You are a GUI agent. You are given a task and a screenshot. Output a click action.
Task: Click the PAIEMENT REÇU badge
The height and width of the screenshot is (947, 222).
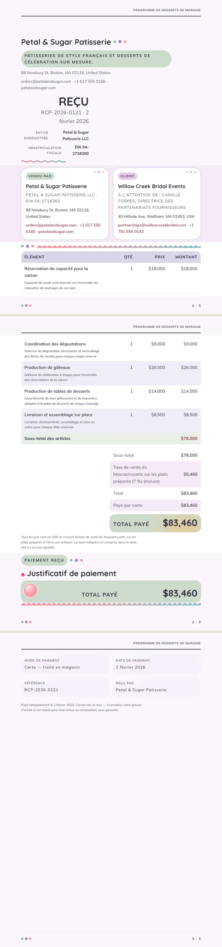click(x=44, y=560)
